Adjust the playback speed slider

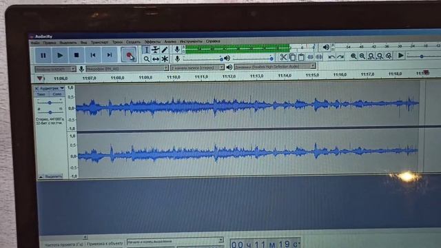423,56
